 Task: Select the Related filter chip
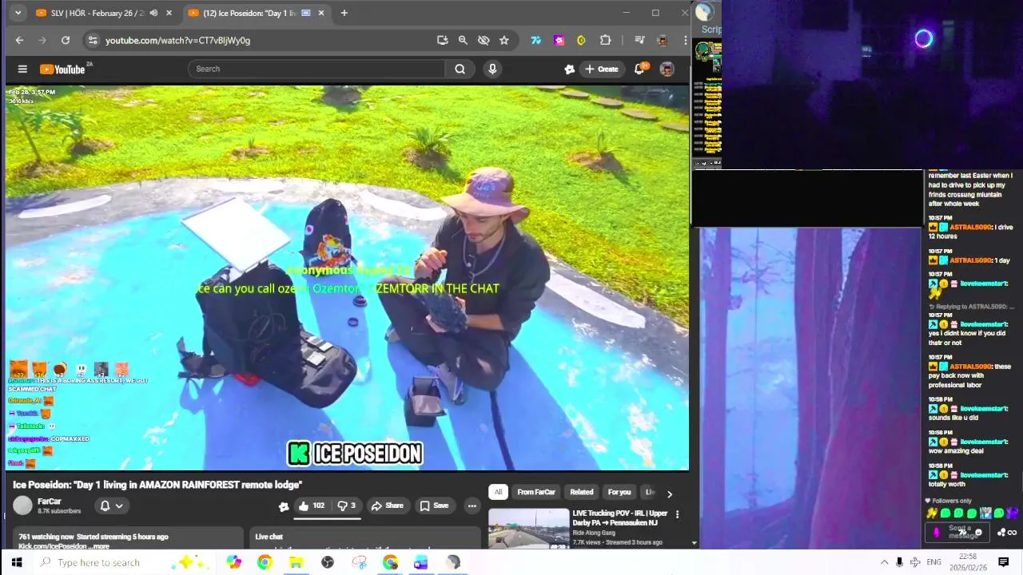point(581,492)
